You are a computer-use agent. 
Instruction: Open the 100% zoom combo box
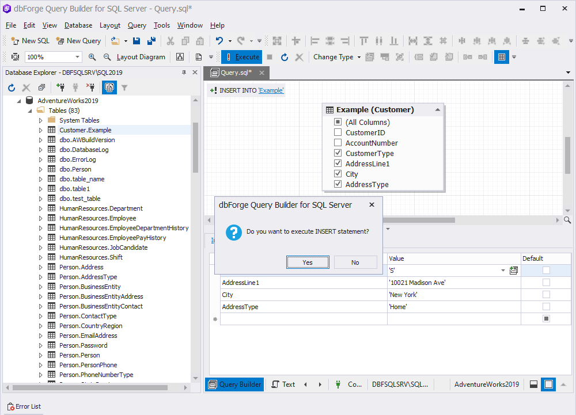pos(53,57)
